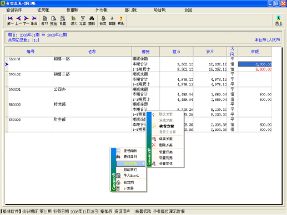Jump to the last record (最后)
287x215 pixels.
pyautogui.click(x=34, y=21)
